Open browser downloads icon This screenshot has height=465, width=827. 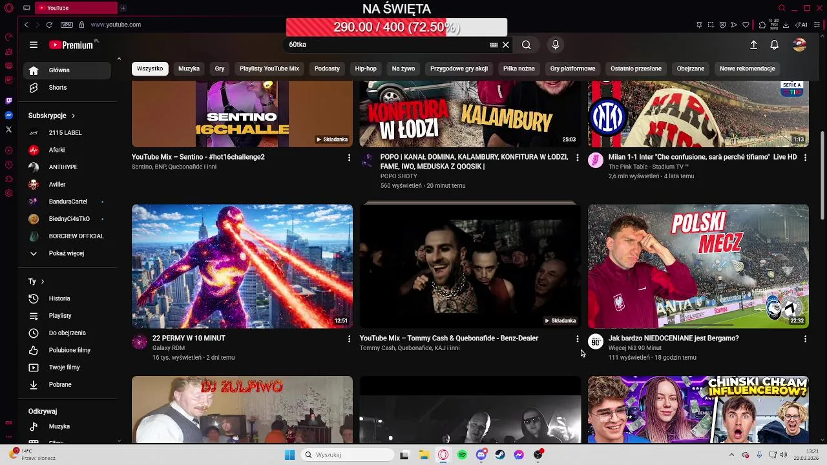tap(786, 25)
